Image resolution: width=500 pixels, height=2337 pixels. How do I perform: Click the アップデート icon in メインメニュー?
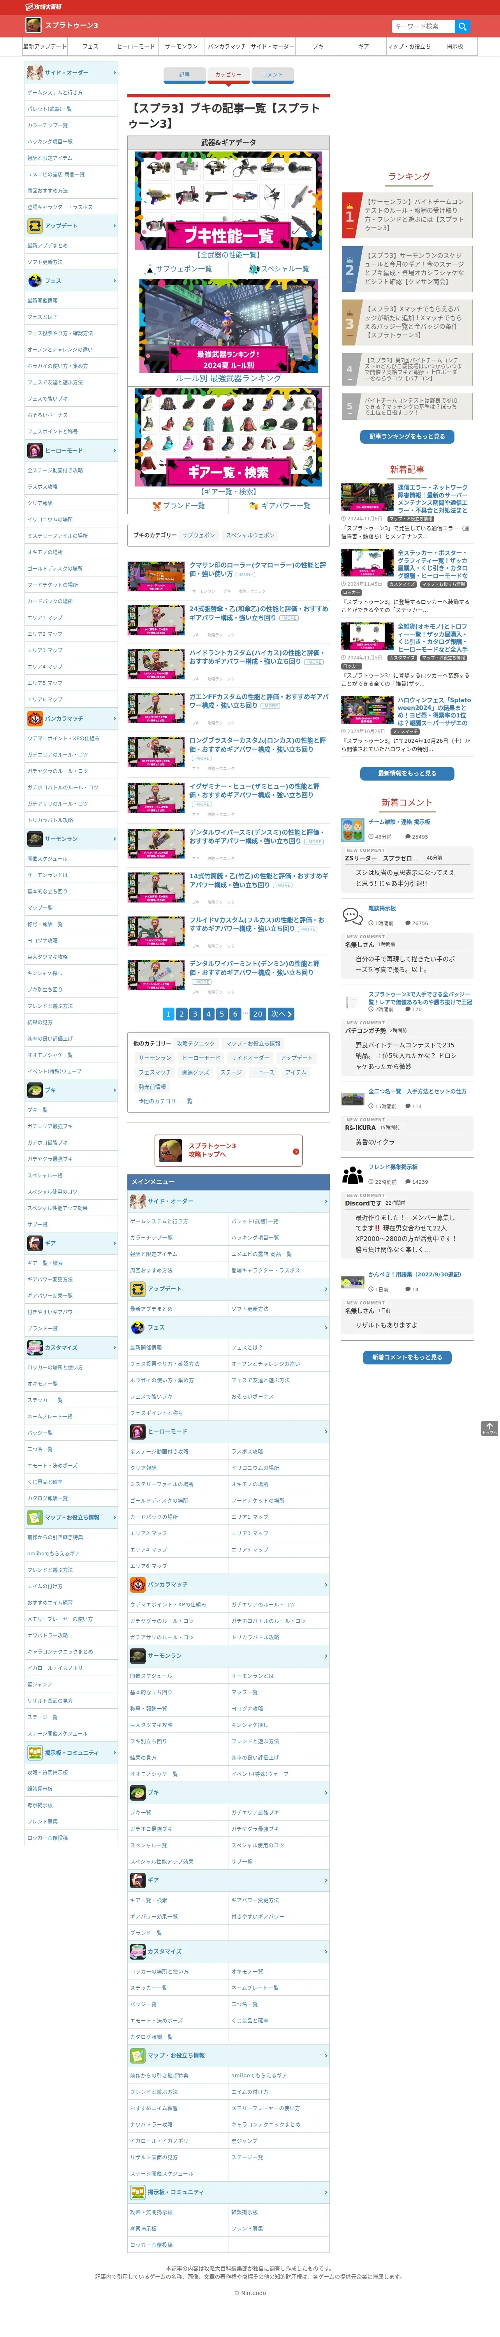tap(138, 1289)
